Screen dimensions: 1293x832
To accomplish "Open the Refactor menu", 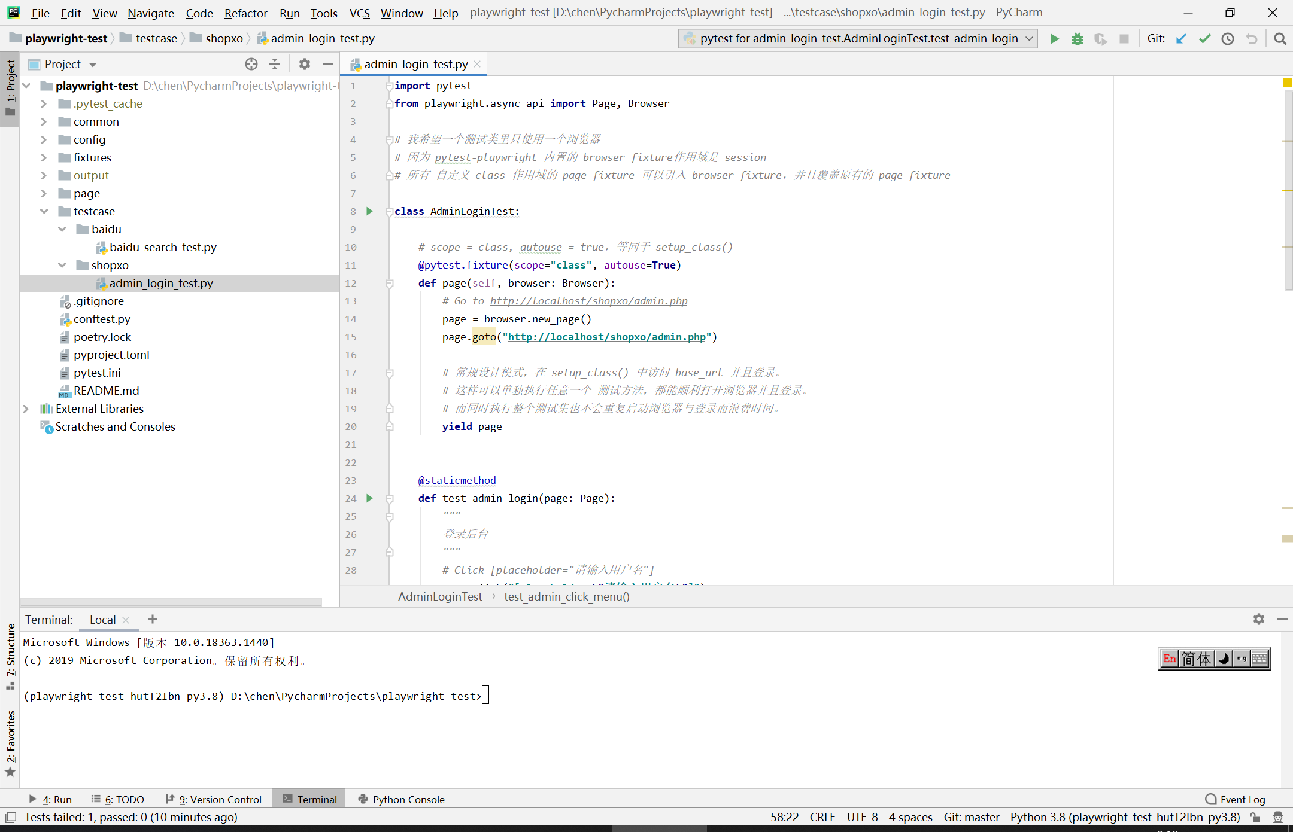I will click(x=245, y=13).
